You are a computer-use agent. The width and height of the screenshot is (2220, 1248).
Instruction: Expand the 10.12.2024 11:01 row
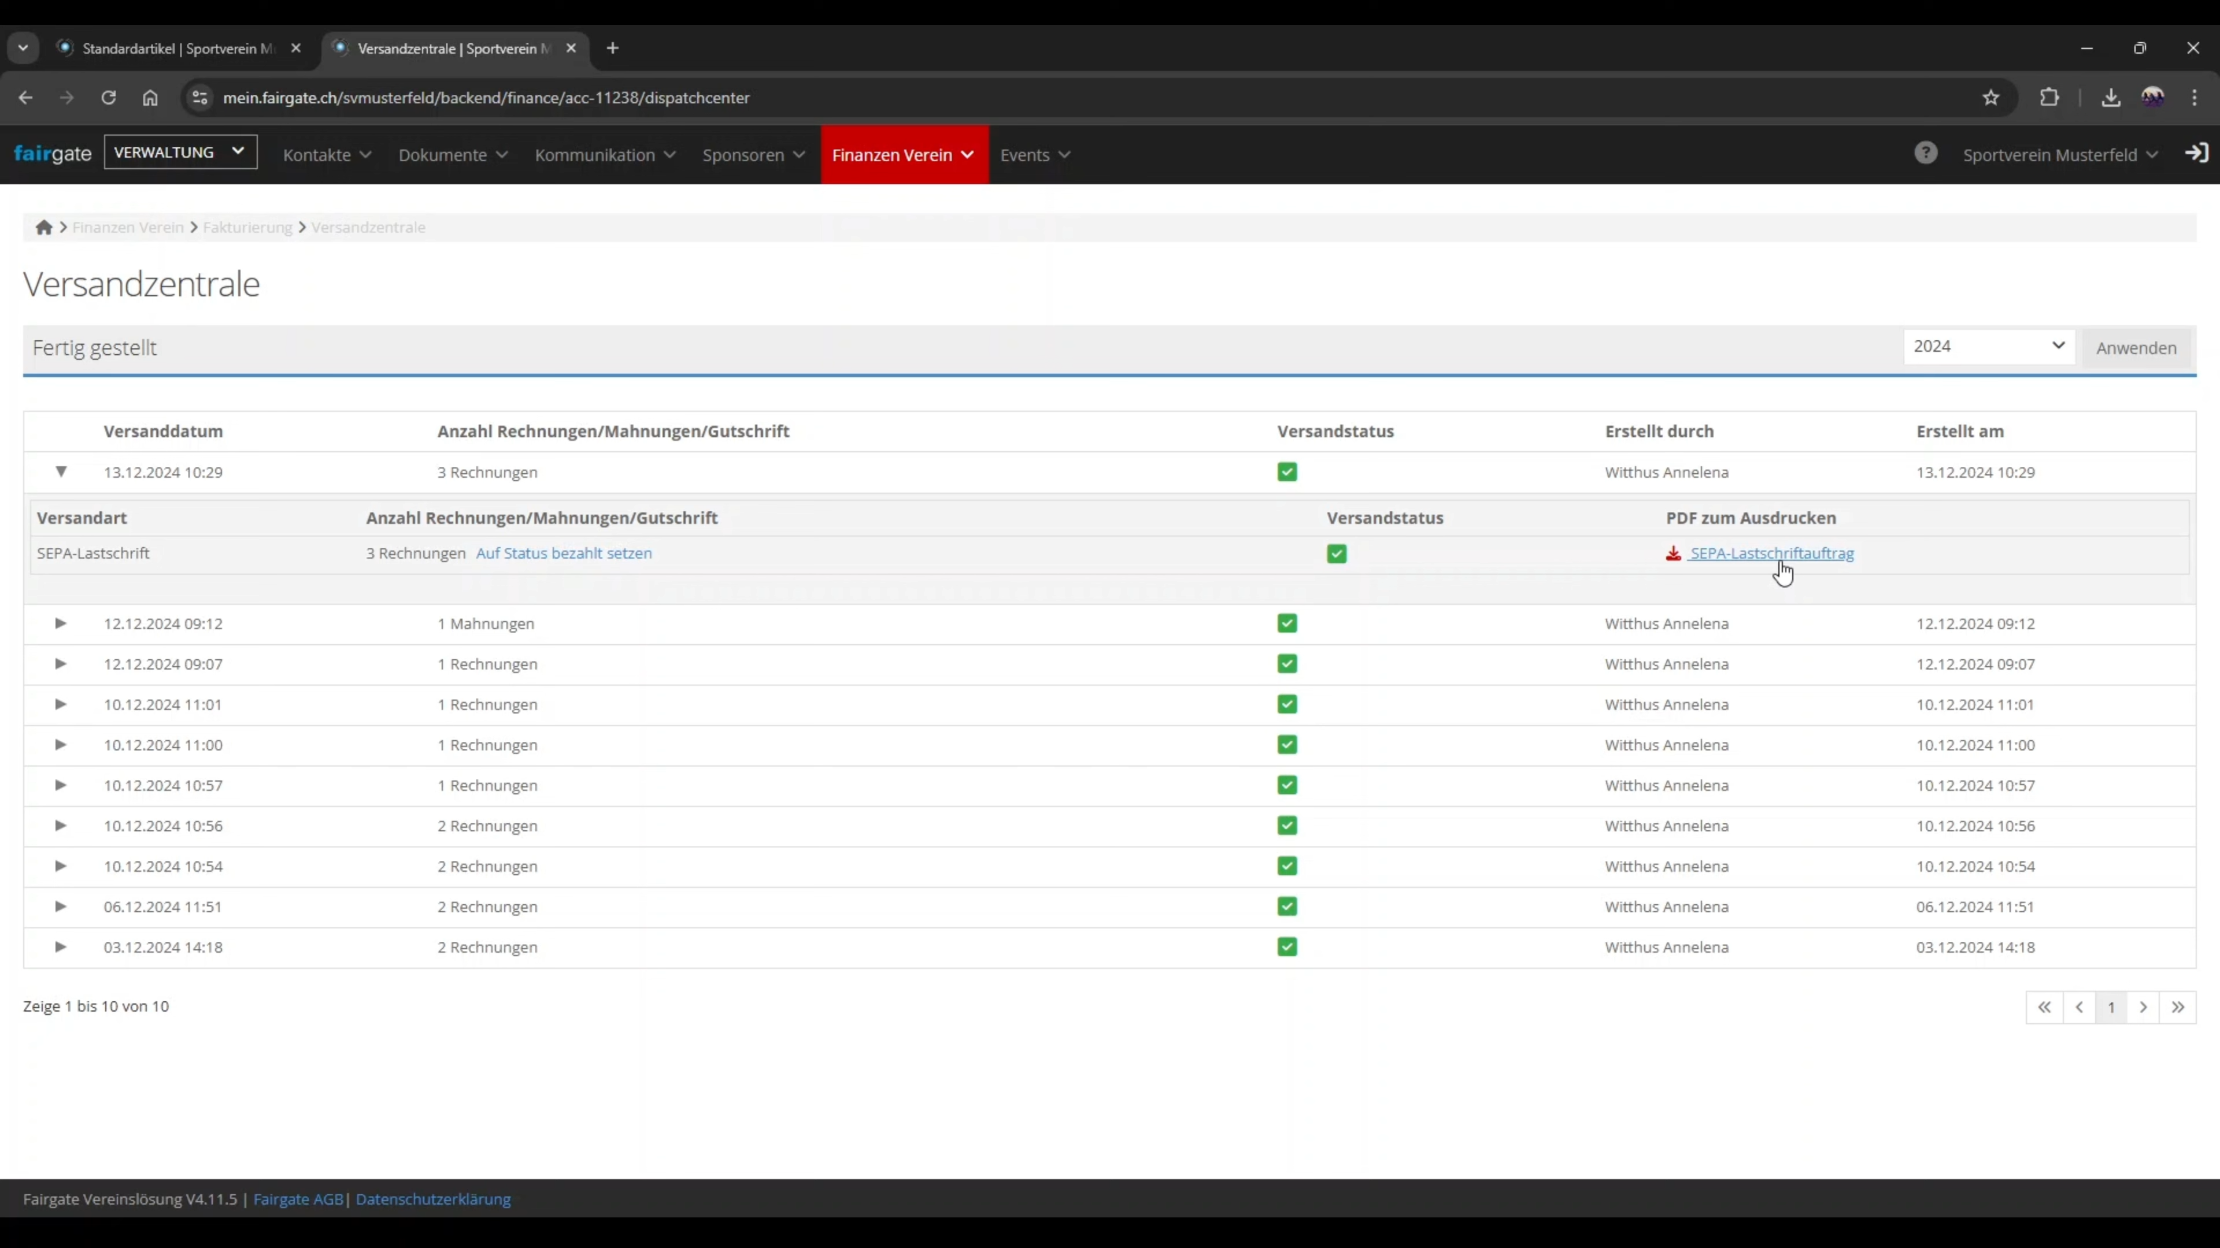pos(60,704)
